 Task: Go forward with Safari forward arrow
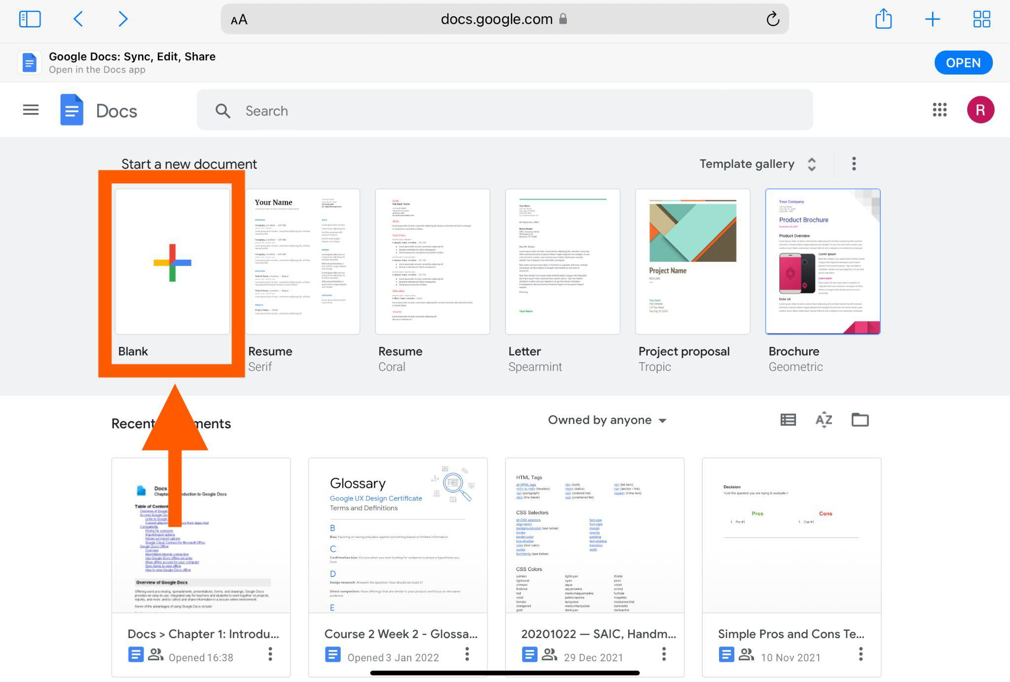pyautogui.click(x=123, y=19)
